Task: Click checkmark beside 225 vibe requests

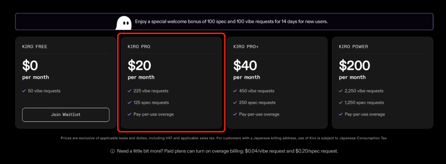Action: click(x=129, y=91)
